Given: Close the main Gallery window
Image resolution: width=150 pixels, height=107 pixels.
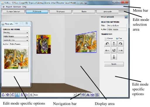Looking at the screenshot, I should (x=125, y=2).
